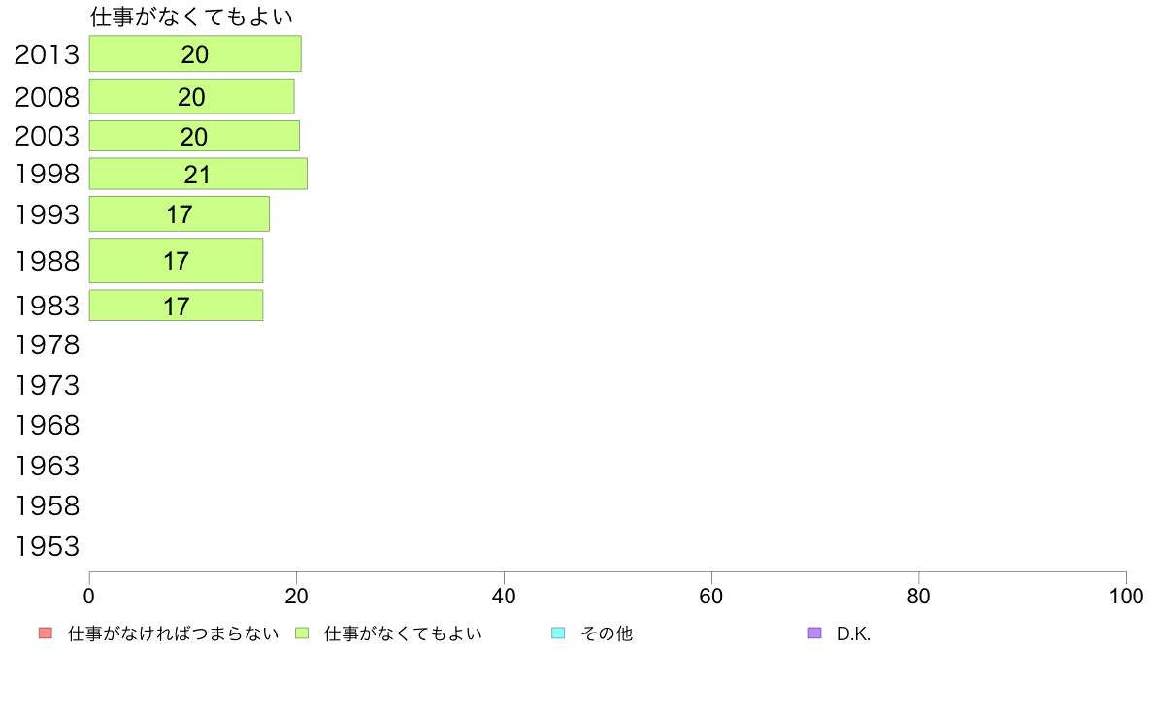Image resolution: width=1153 pixels, height=714 pixels.
Task: Select the 1993 bar showing 17
Action: pyautogui.click(x=180, y=214)
